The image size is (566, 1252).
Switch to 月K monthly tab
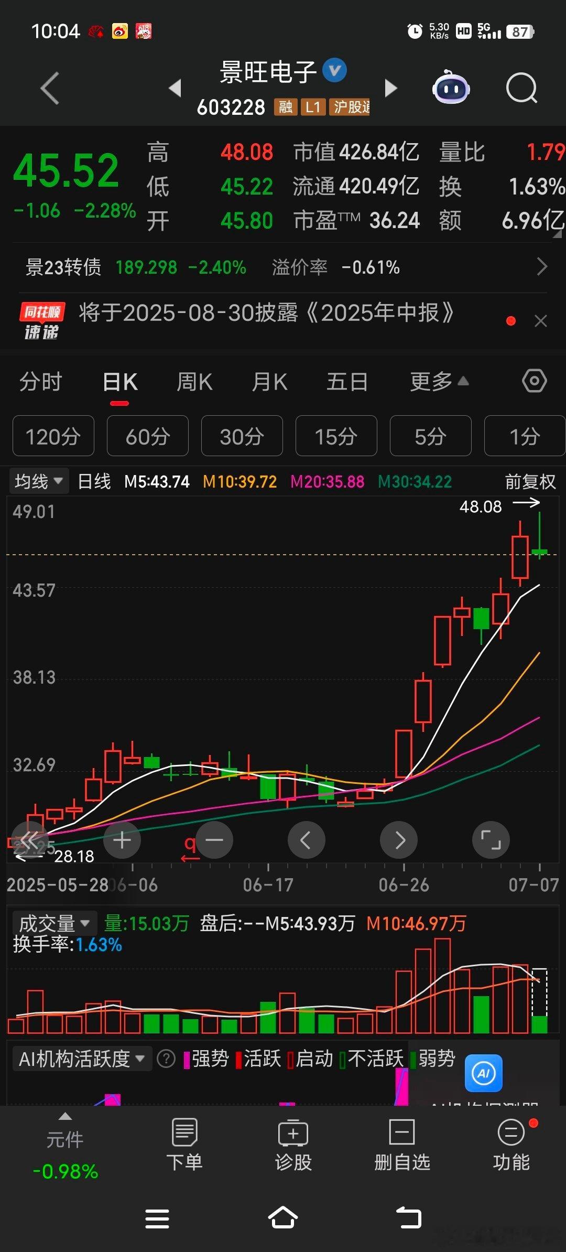[x=270, y=381]
